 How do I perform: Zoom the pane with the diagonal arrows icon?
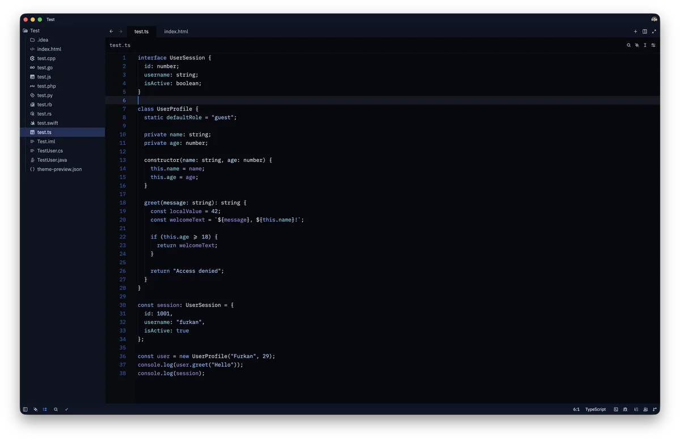[x=654, y=32]
